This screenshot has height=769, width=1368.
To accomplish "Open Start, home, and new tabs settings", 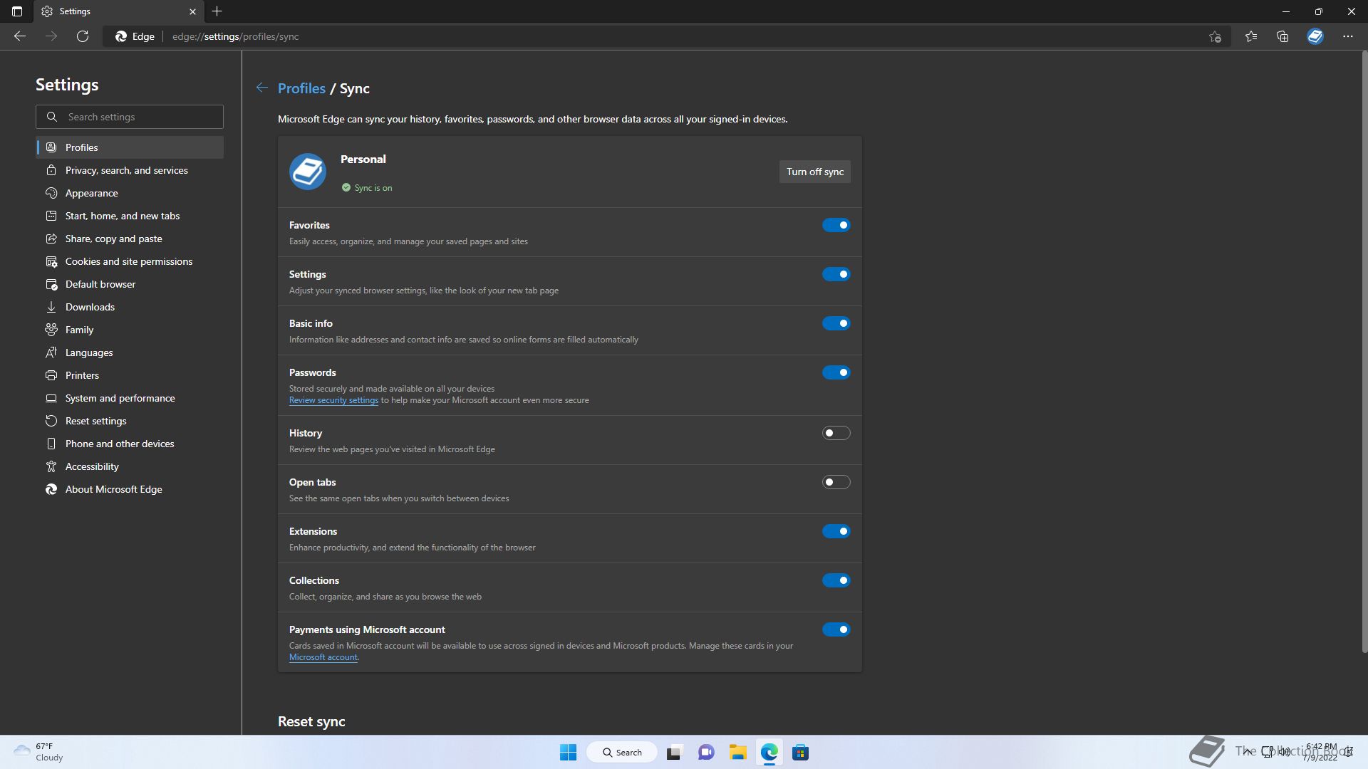I will pyautogui.click(x=130, y=216).
